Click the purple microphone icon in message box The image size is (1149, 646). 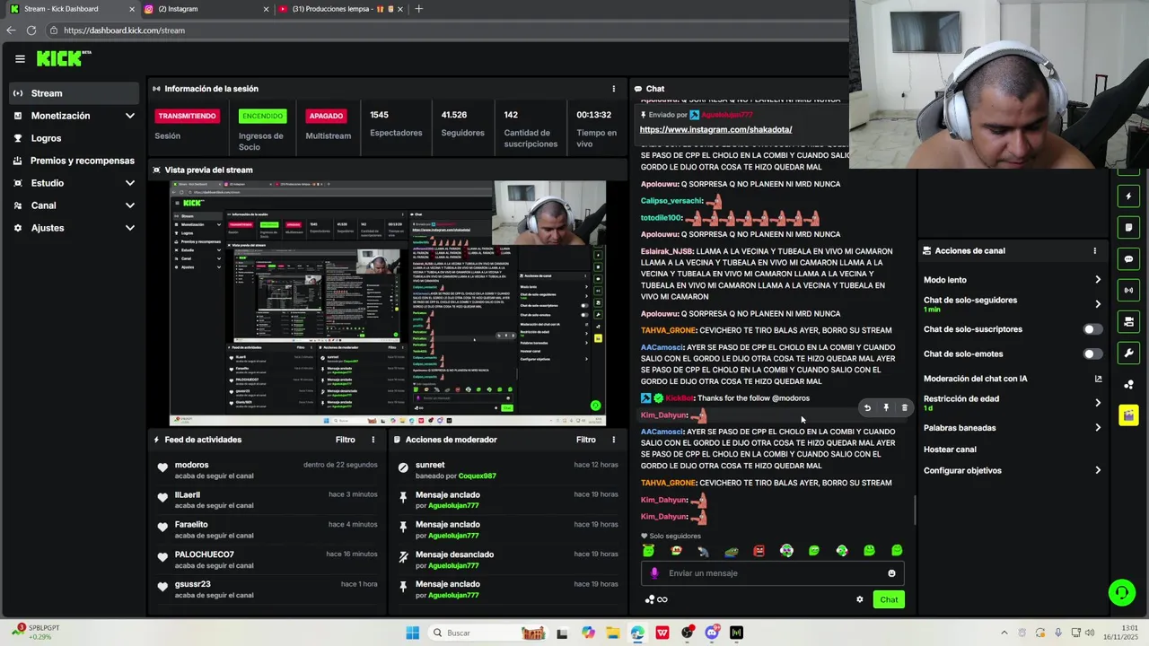[654, 573]
